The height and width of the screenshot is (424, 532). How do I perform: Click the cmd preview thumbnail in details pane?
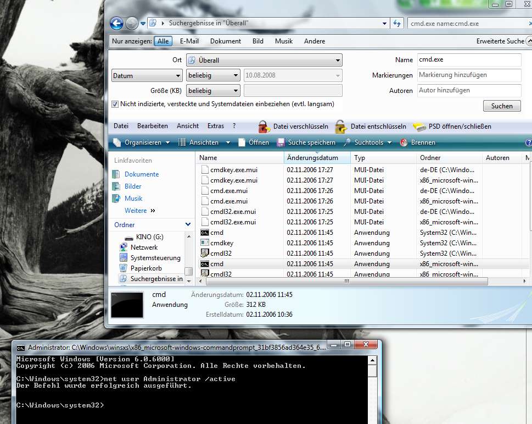pos(127,305)
